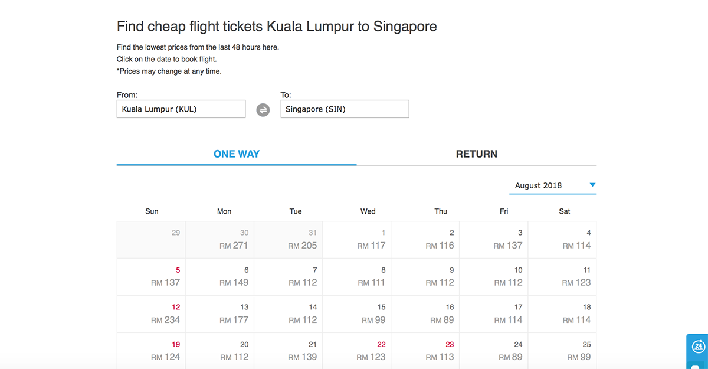Select August 13 fare RM 177

pyautogui.click(x=219, y=314)
